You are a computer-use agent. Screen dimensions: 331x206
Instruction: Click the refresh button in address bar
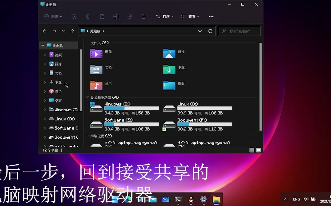[x=210, y=31]
